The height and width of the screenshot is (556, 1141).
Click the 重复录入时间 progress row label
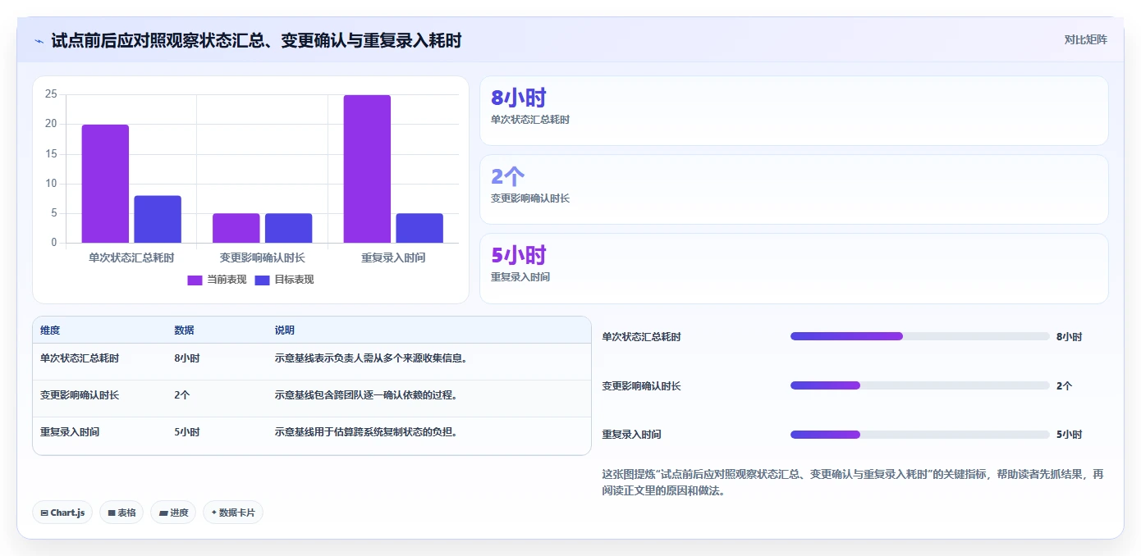pyautogui.click(x=631, y=435)
